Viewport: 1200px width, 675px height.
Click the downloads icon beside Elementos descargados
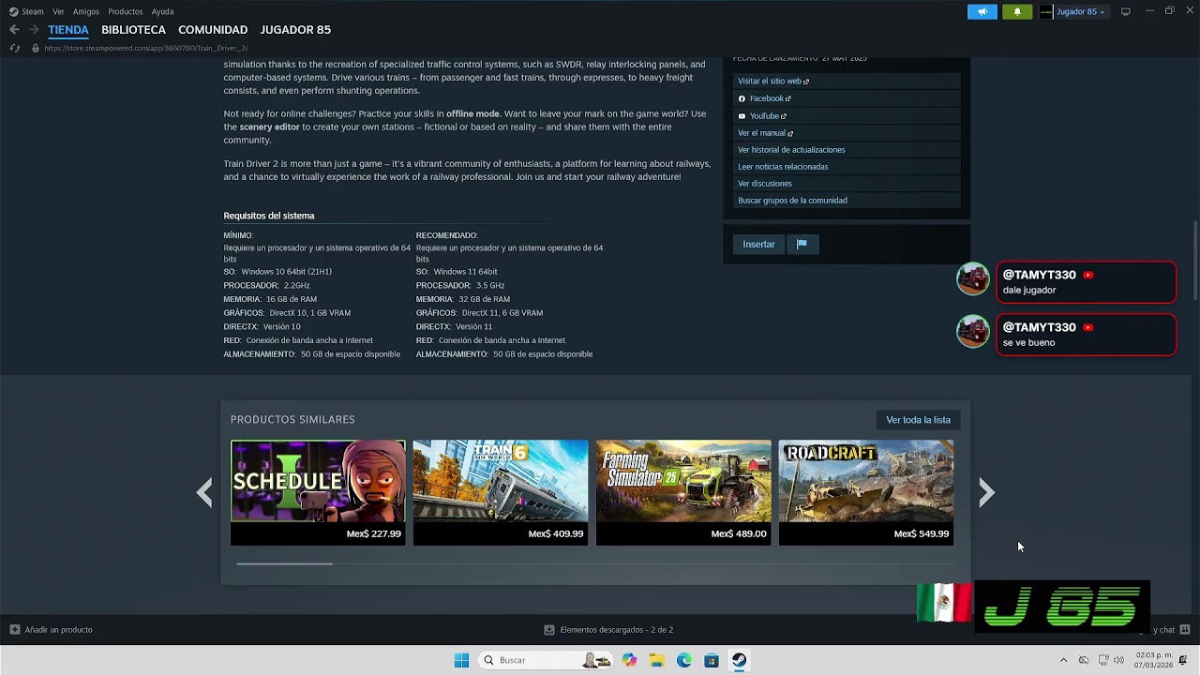549,630
